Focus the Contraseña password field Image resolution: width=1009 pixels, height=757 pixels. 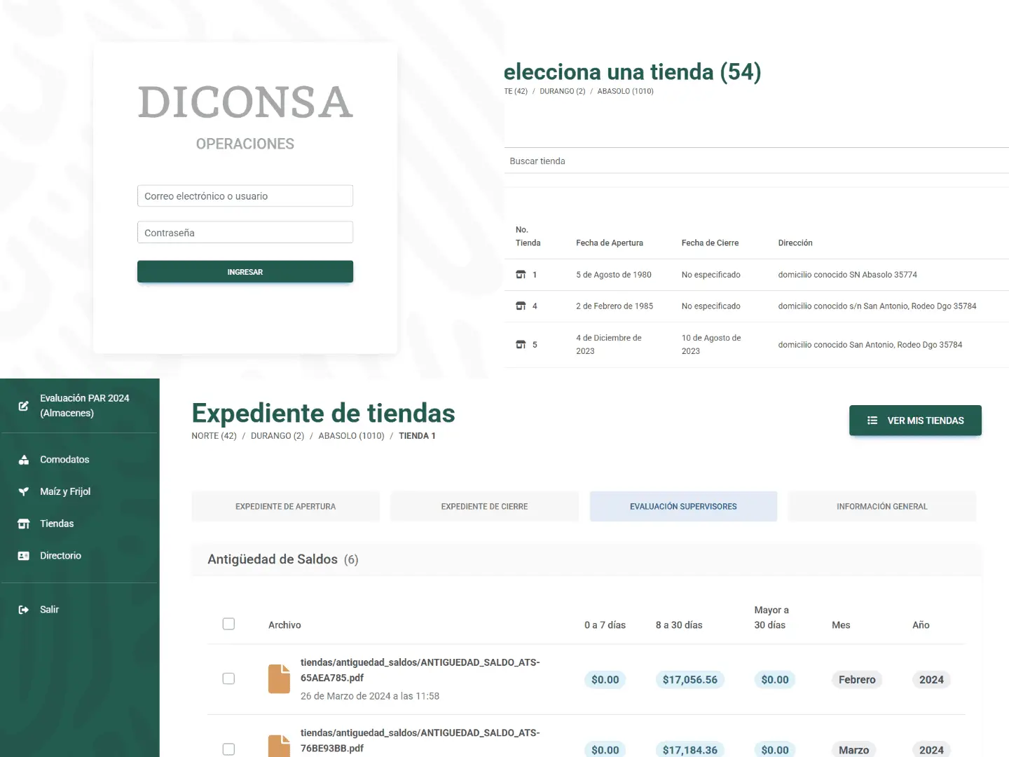point(245,233)
